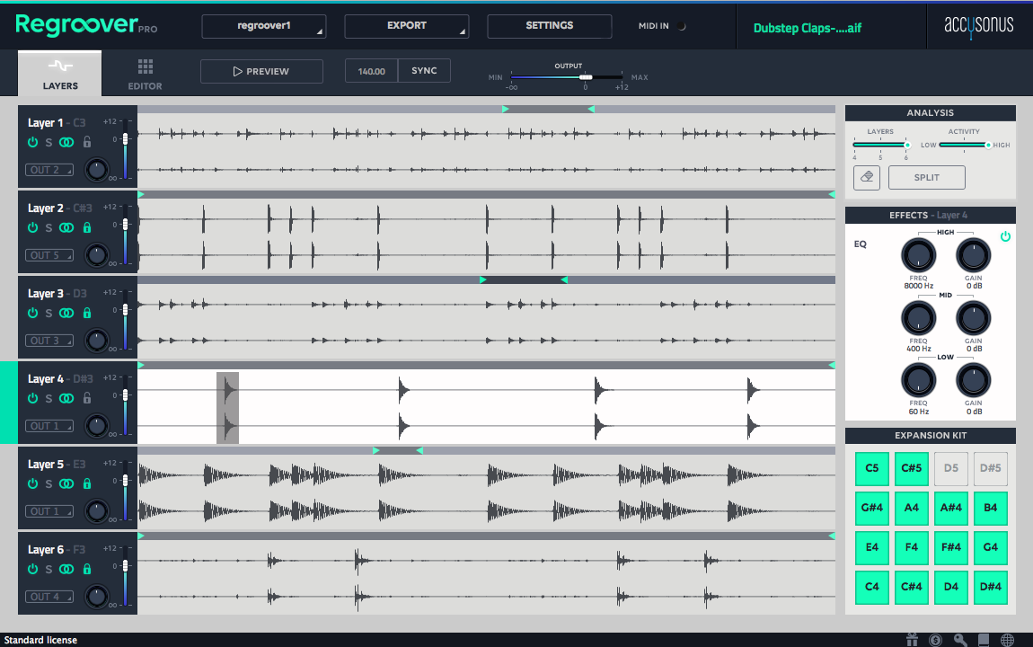1033x647 pixels.
Task: Trigger expansion kit pad A#4
Action: pyautogui.click(x=951, y=508)
